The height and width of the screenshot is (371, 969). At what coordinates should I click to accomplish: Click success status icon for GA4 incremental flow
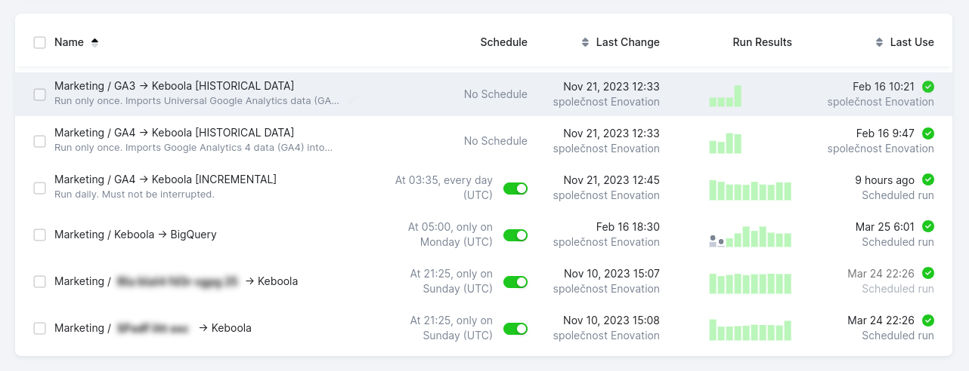[928, 180]
